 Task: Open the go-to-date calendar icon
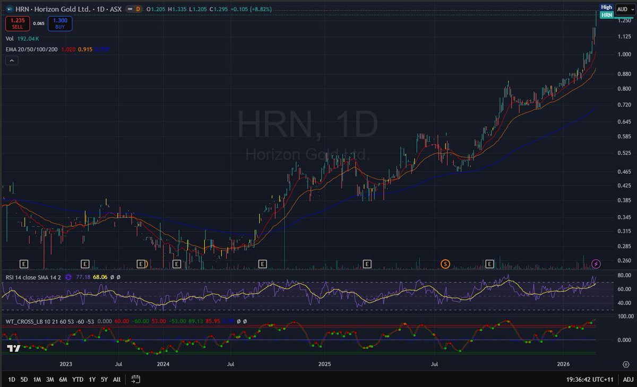135,379
